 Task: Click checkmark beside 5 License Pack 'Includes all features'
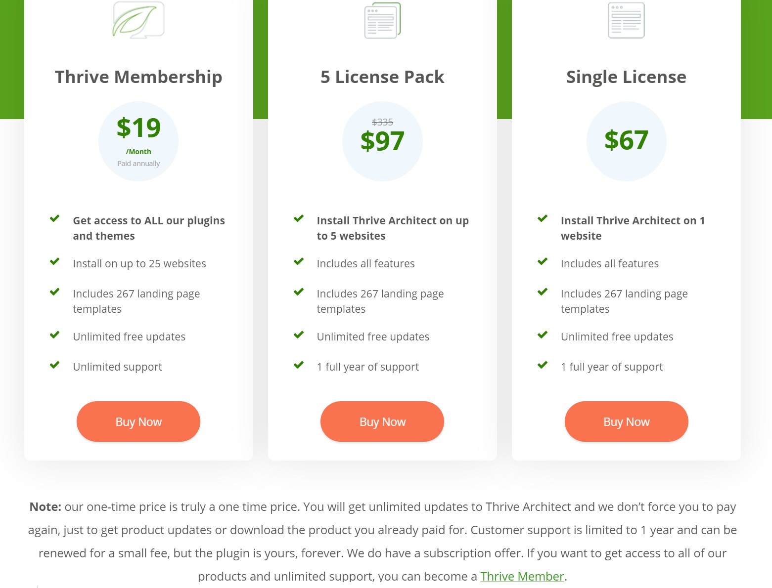(299, 261)
